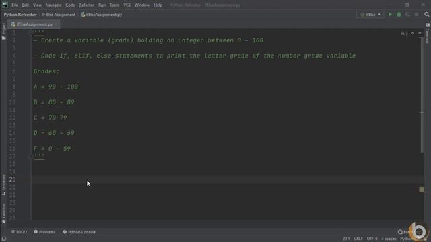The width and height of the screenshot is (431, 242).
Task: Open the Structure tool window sidebar
Action: click(4, 185)
